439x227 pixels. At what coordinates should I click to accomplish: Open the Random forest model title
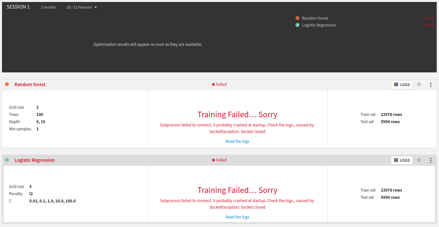[x=30, y=85]
